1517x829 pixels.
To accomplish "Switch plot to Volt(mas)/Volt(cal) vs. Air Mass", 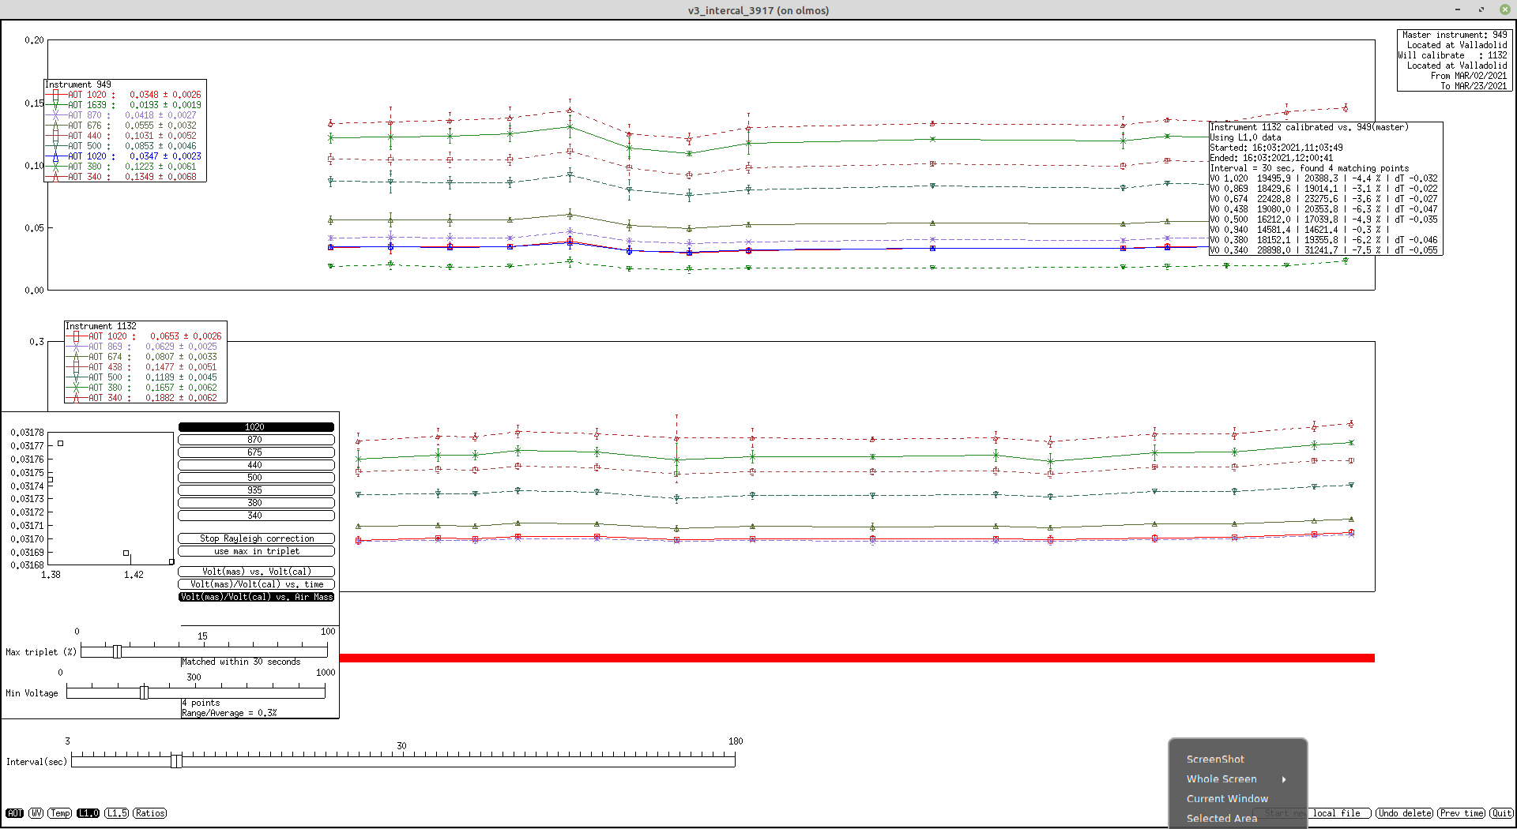I will [256, 597].
